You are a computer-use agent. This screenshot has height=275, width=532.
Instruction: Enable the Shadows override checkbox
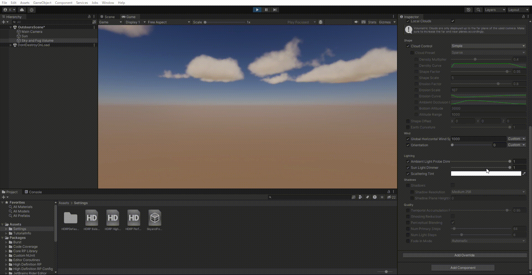tap(408, 185)
